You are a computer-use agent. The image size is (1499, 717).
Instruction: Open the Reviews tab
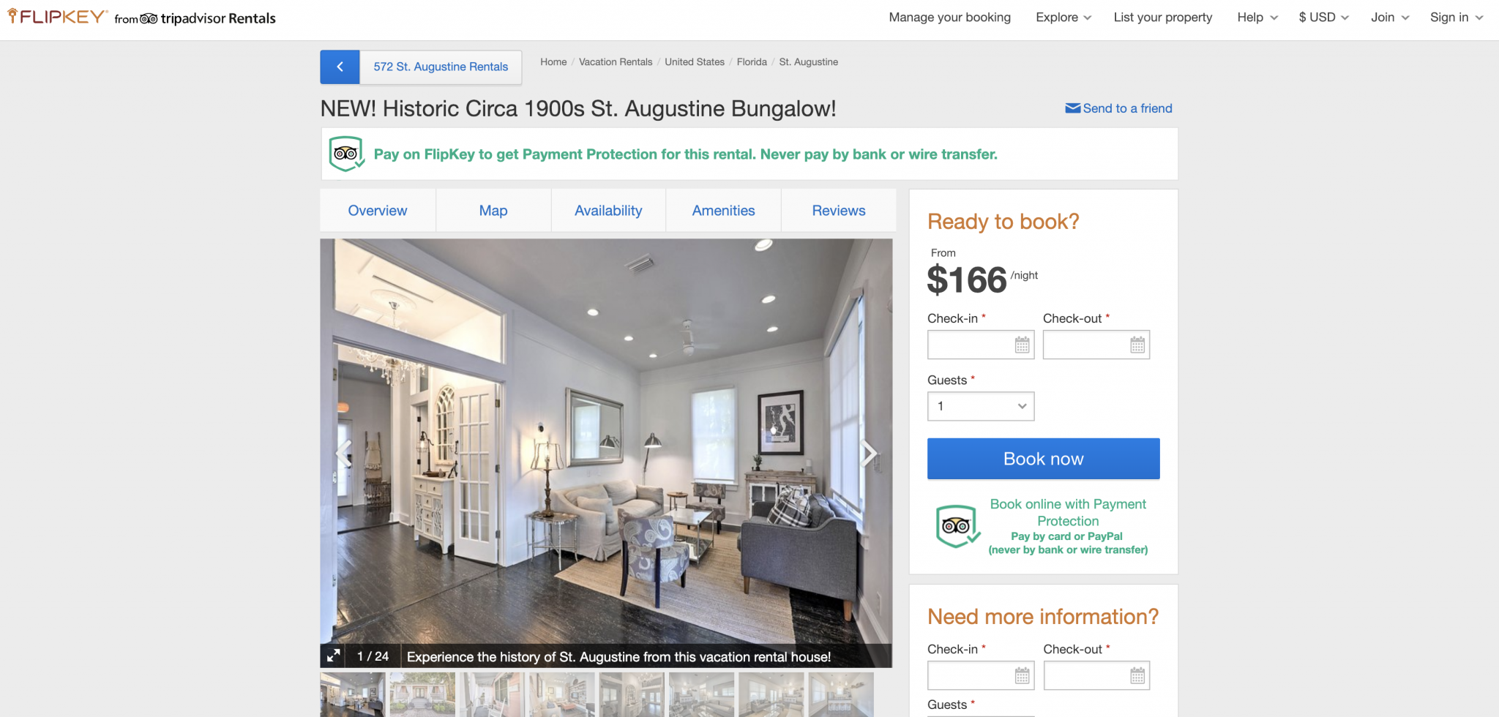click(839, 211)
